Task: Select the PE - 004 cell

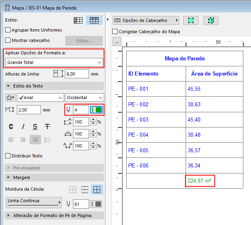Action: pyautogui.click(x=156, y=135)
